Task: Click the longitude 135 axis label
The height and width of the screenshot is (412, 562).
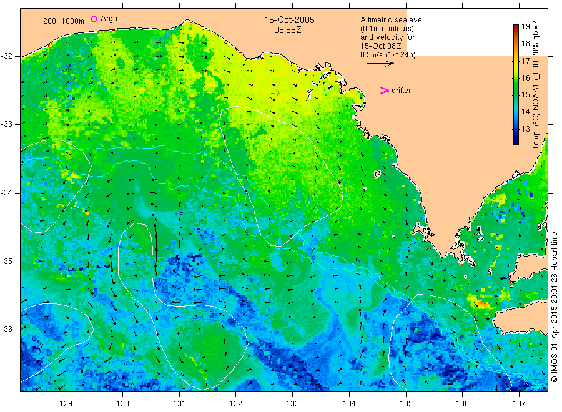Action: [x=406, y=404]
